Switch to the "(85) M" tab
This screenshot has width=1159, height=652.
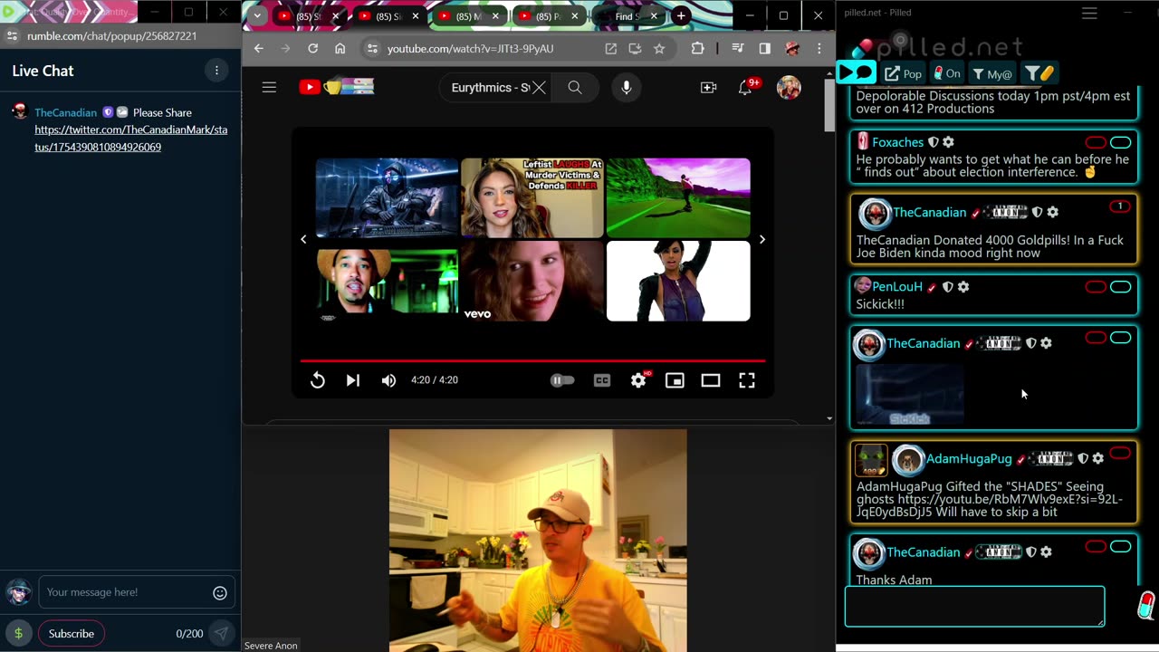(469, 16)
